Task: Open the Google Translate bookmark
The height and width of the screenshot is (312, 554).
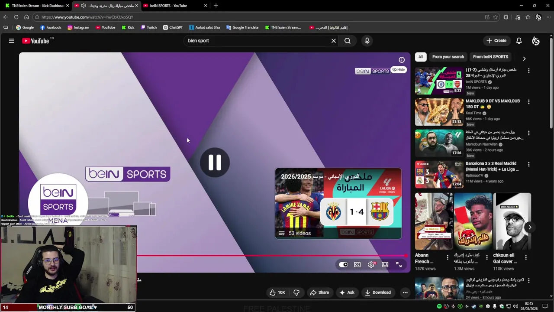Action: point(242,27)
